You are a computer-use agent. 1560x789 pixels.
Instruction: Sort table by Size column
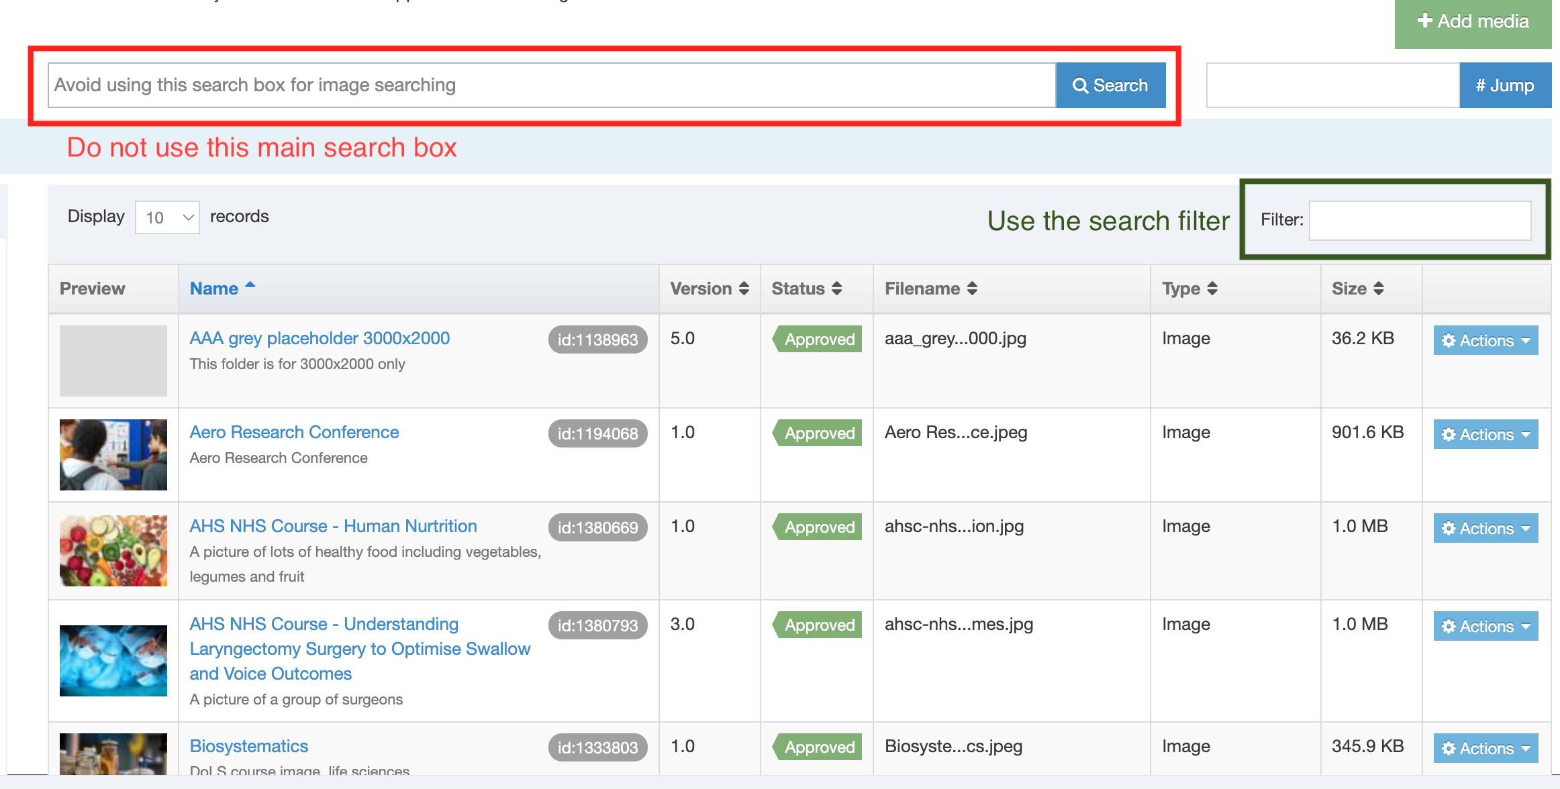1378,288
